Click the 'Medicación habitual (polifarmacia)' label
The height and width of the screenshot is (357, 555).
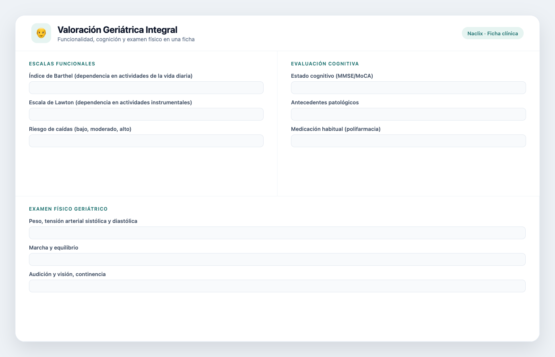[336, 129]
